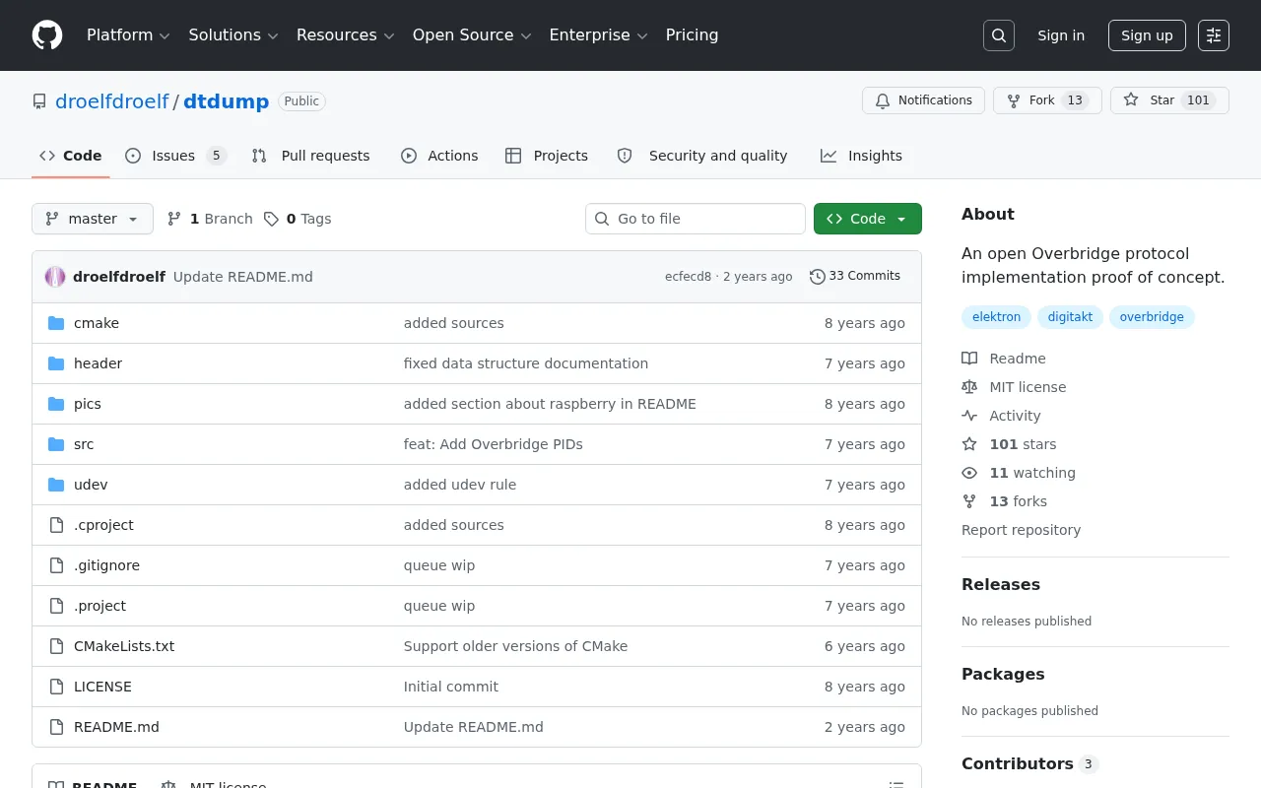Switch to the Insights tab
This screenshot has width=1261, height=788.
[861, 156]
